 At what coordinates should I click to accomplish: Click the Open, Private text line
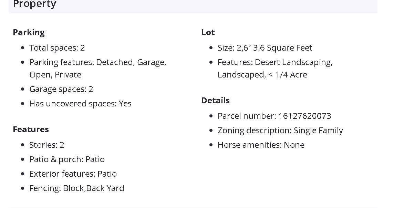click(x=55, y=75)
